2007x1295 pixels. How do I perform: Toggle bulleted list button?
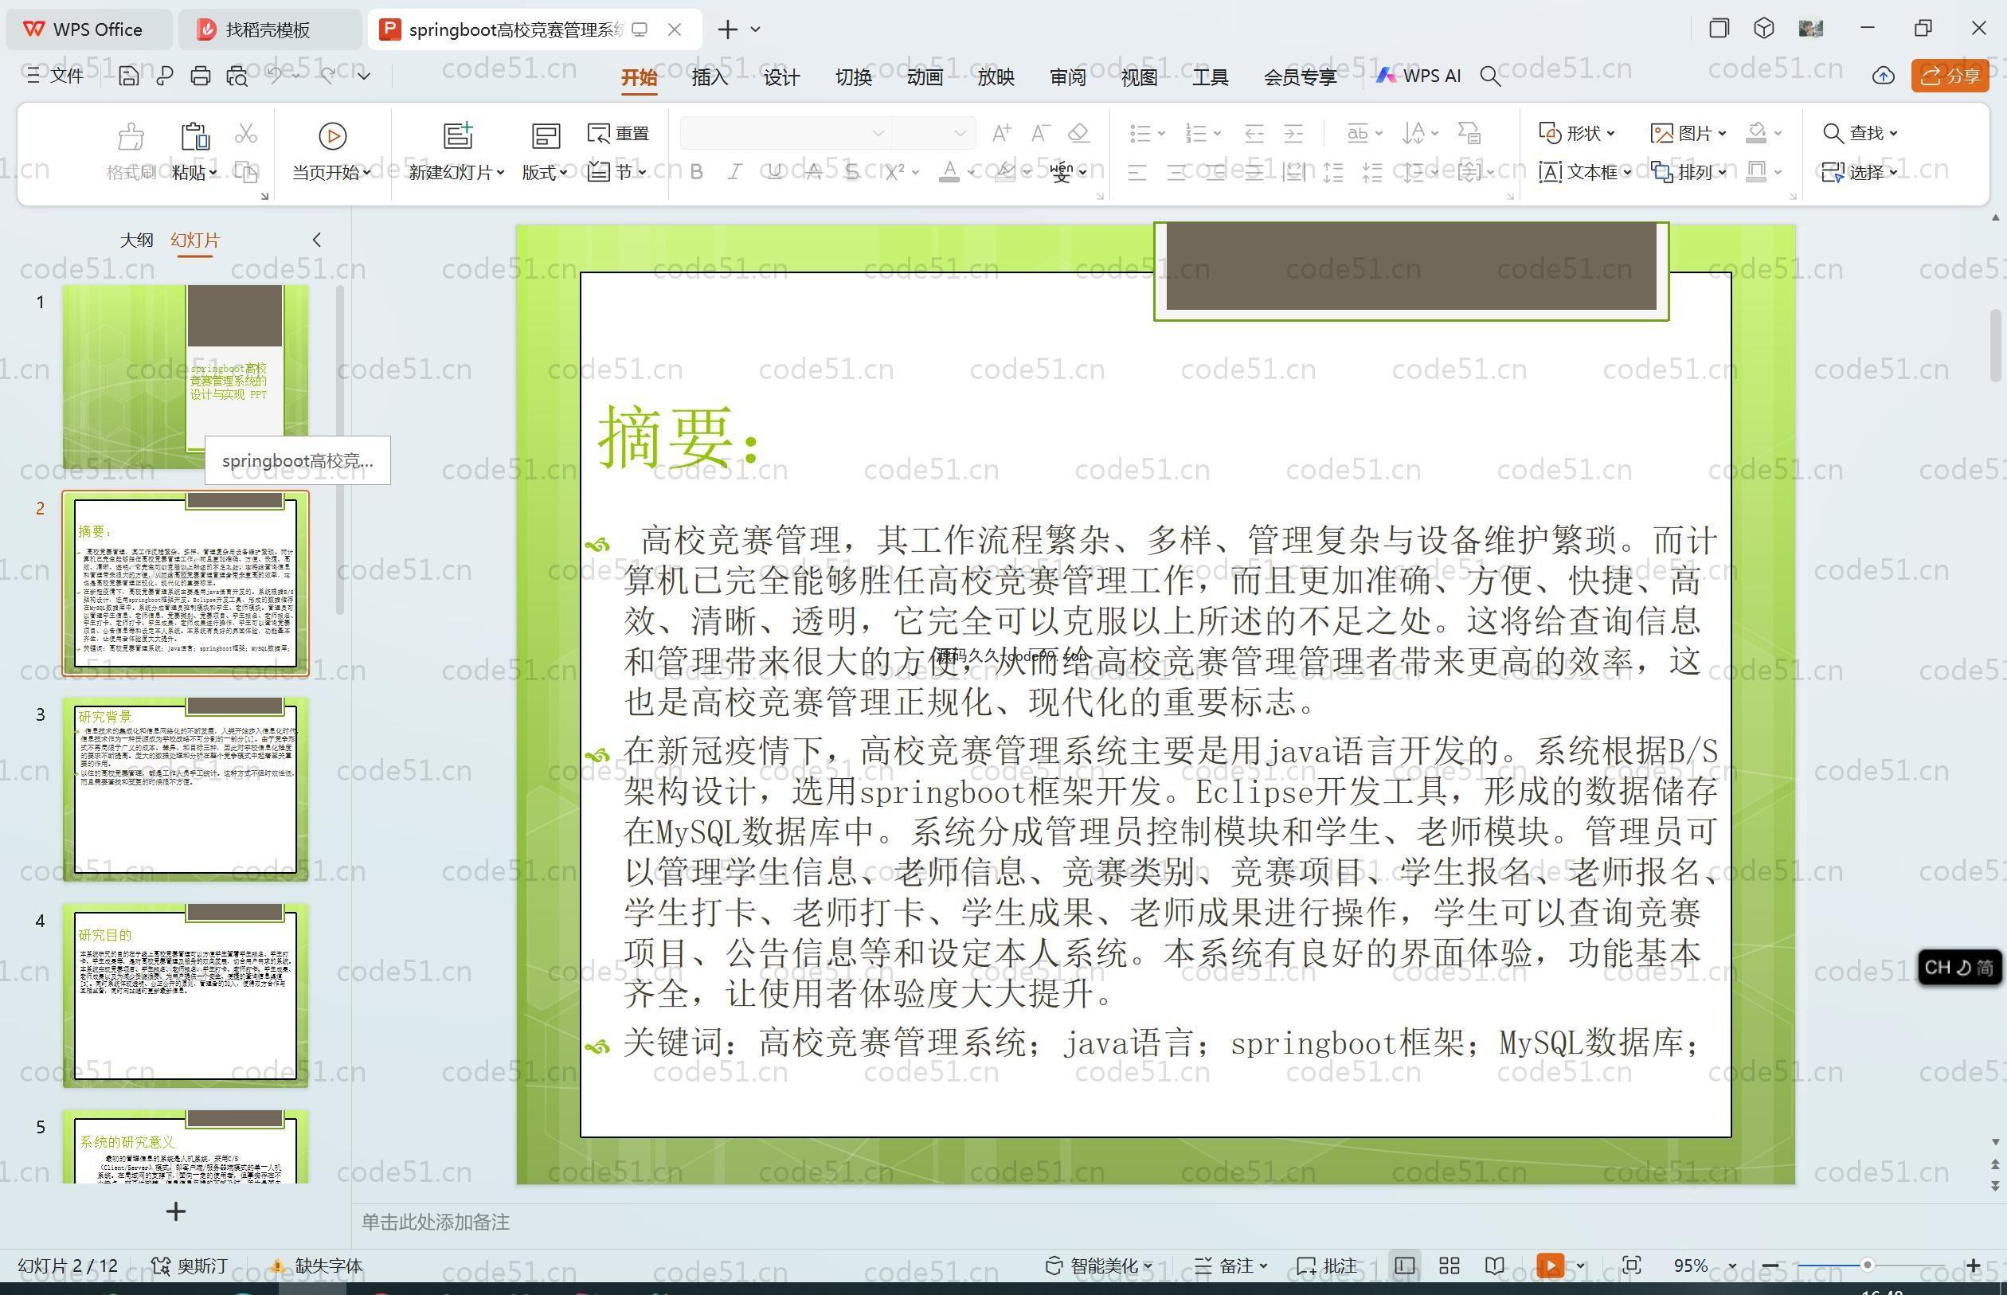point(1139,133)
